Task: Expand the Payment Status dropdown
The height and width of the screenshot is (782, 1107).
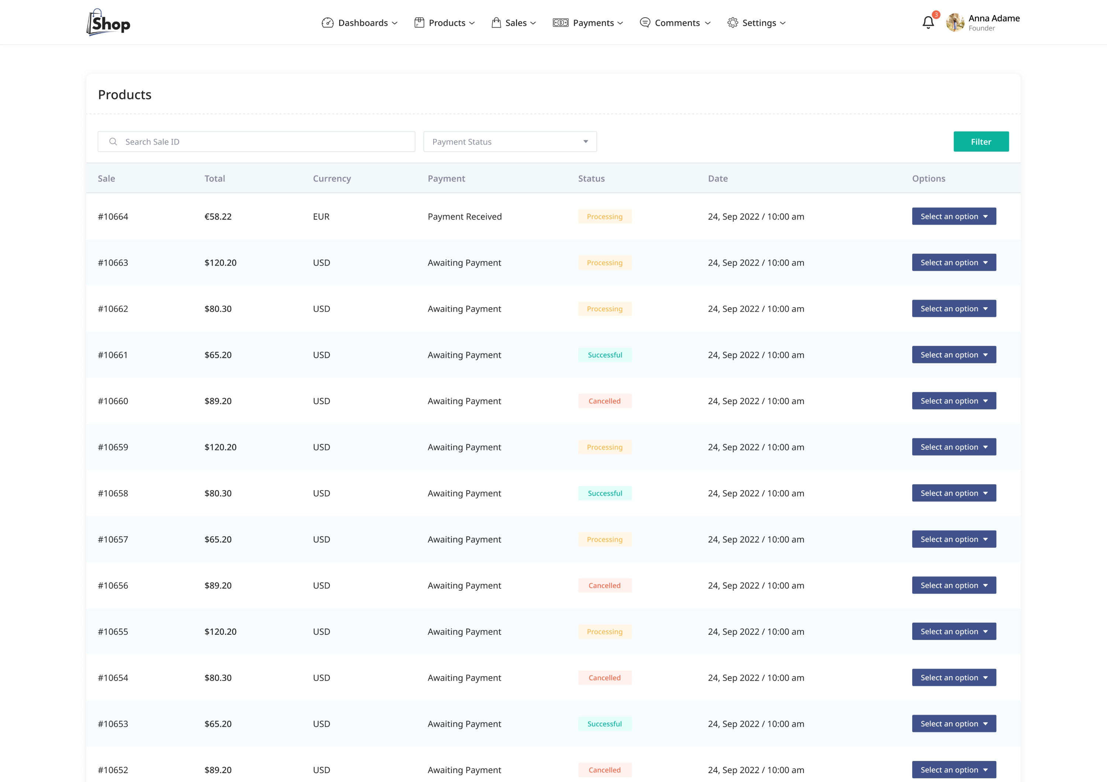Action: click(x=510, y=142)
